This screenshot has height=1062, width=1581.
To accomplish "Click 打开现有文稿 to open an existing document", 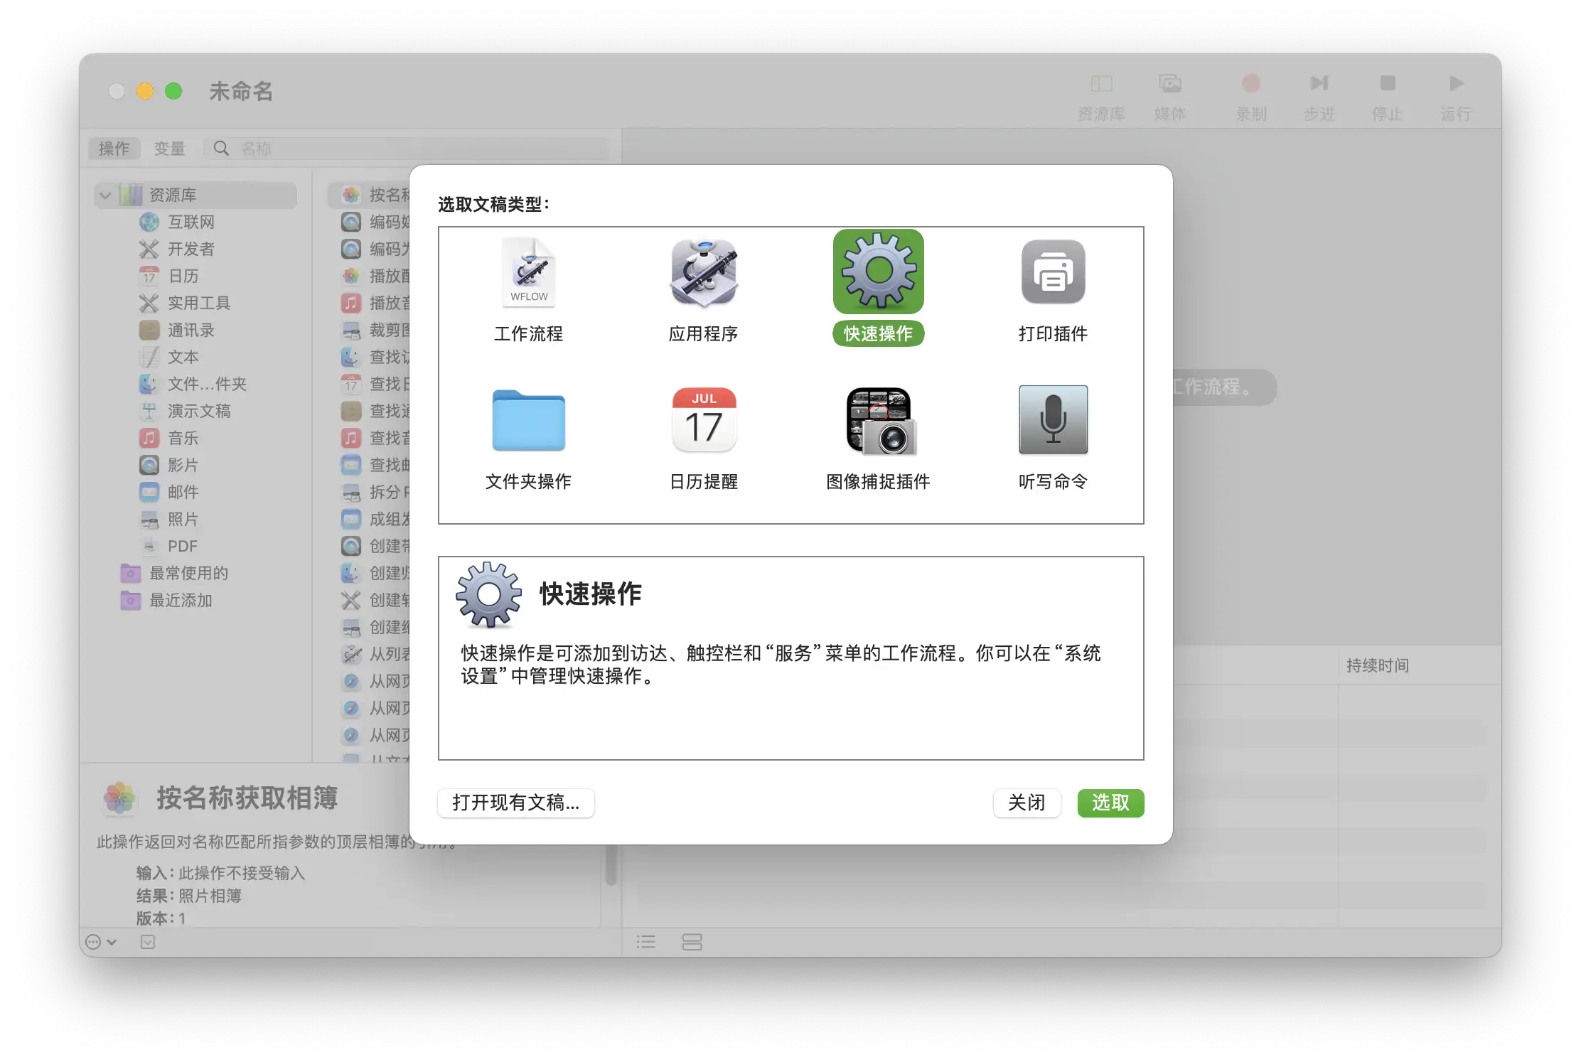I will [x=516, y=803].
